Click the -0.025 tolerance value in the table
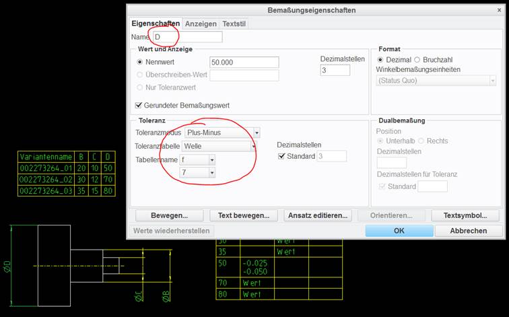This screenshot has height=317, width=509. pos(254,263)
